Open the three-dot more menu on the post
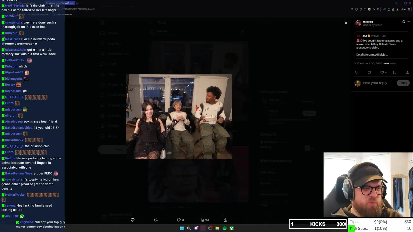This screenshot has height=232, width=413. (409, 22)
